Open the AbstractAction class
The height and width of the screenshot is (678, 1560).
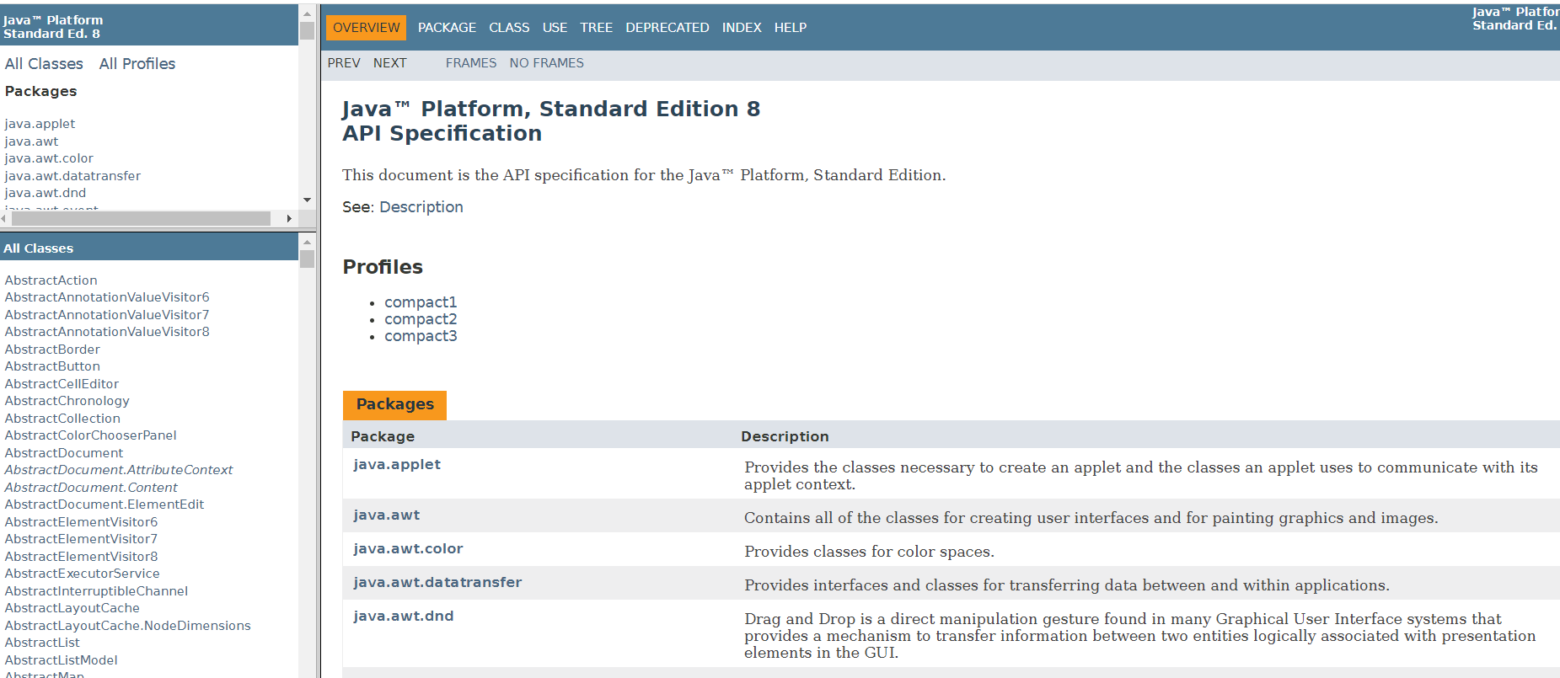pyautogui.click(x=51, y=280)
